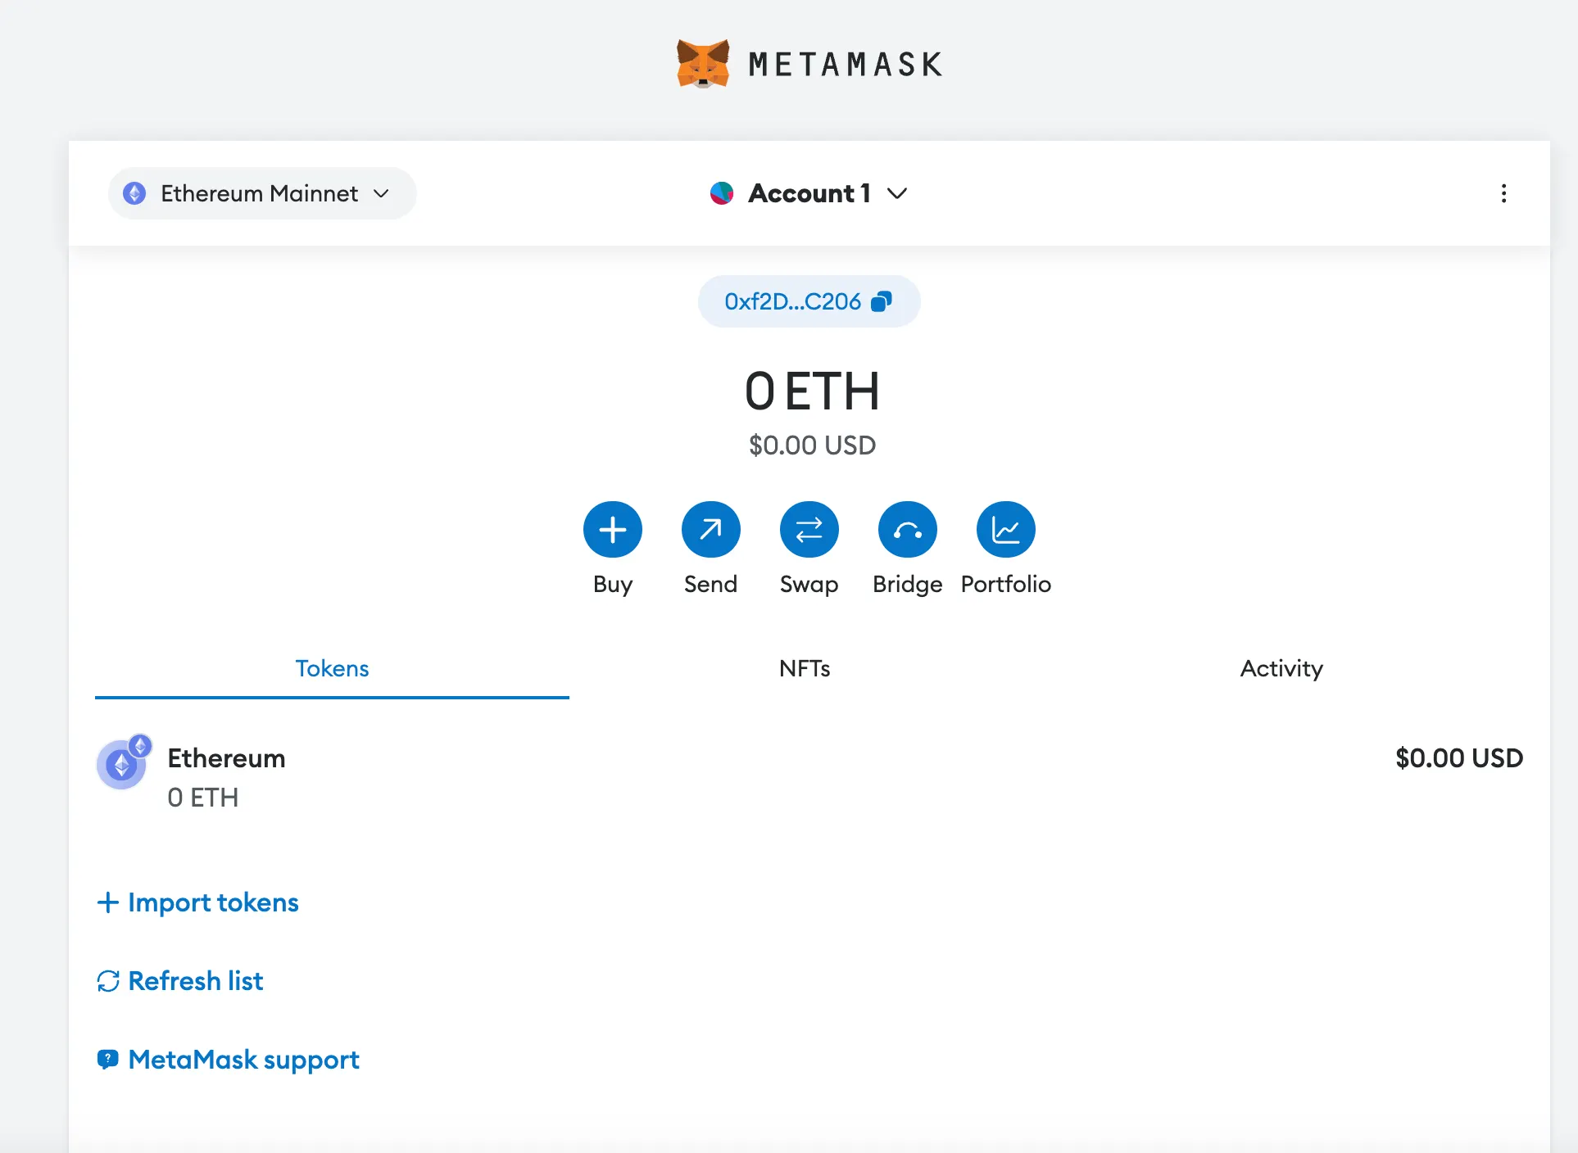The width and height of the screenshot is (1578, 1153).
Task: Click the Bridge icon
Action: coord(907,530)
